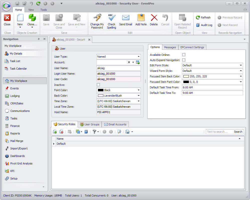This screenshot has height=200, width=250.
Task: Open the EPConnect Settings tab
Action: point(192,47)
